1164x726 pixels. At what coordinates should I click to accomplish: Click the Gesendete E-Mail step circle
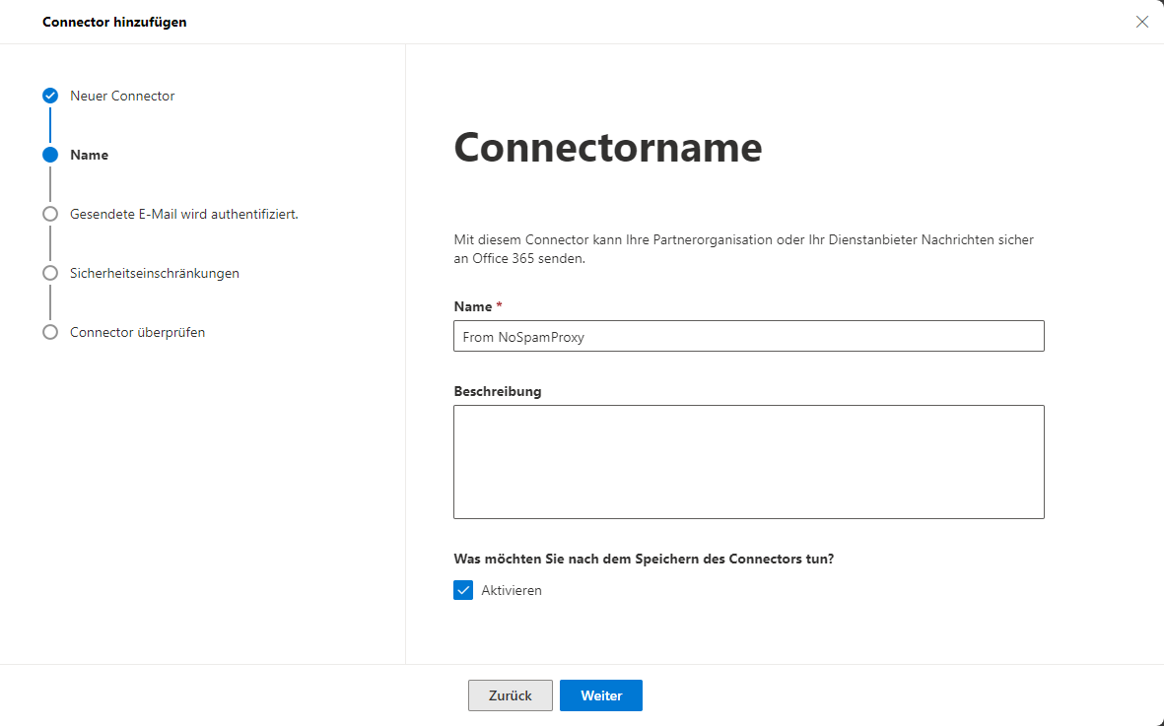[x=49, y=214]
